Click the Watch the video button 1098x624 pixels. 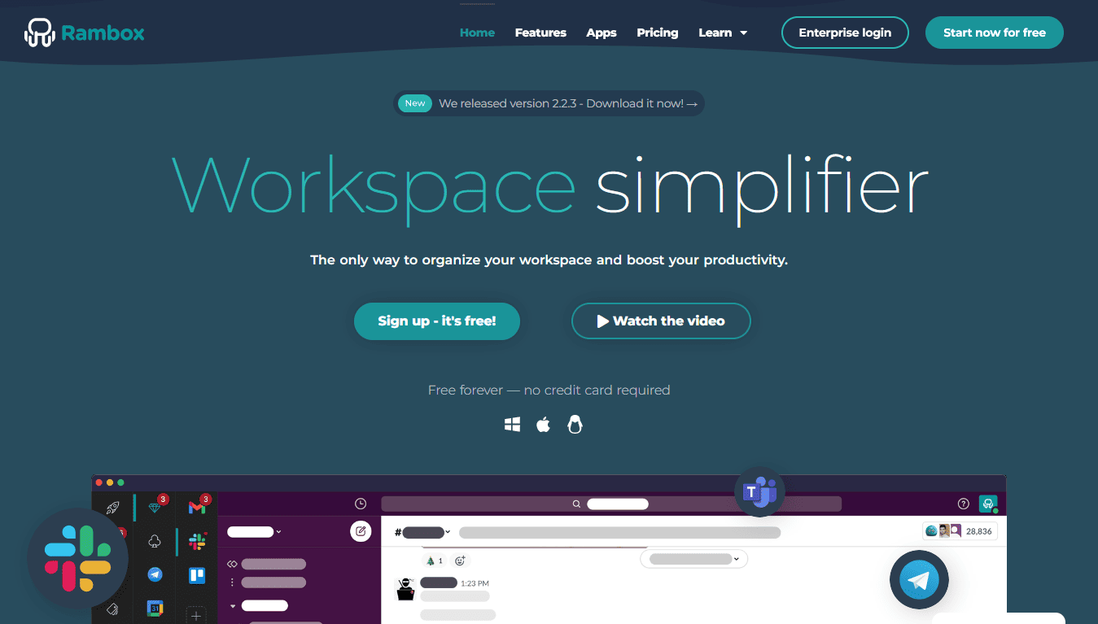click(661, 321)
